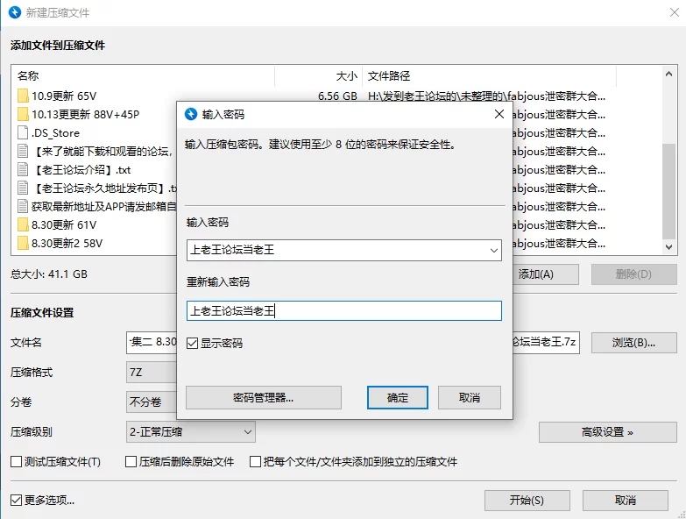Image resolution: width=686 pixels, height=519 pixels.
Task: Open the 分卷 不分卷 dropdown
Action: coord(152,402)
